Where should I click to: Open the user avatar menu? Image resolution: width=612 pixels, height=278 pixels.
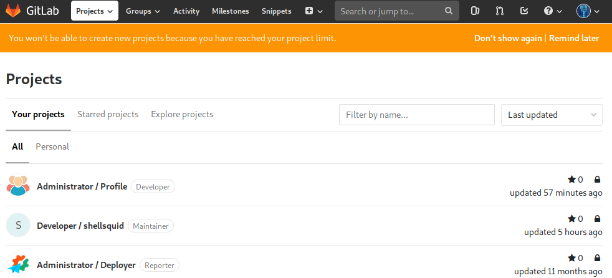(588, 11)
